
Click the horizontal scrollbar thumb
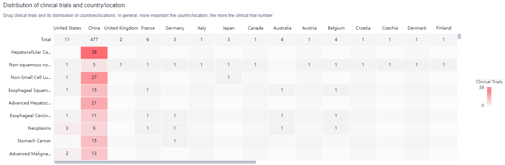coord(155,162)
